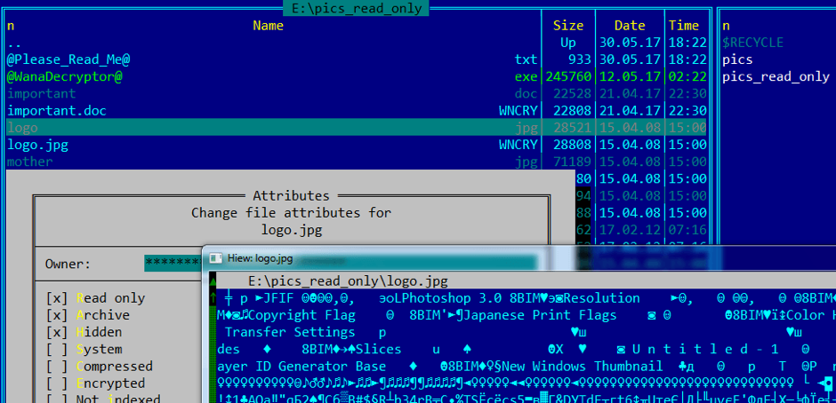Click the Hiew window title bar icon
Image resolution: width=836 pixels, height=403 pixels.
(216, 258)
